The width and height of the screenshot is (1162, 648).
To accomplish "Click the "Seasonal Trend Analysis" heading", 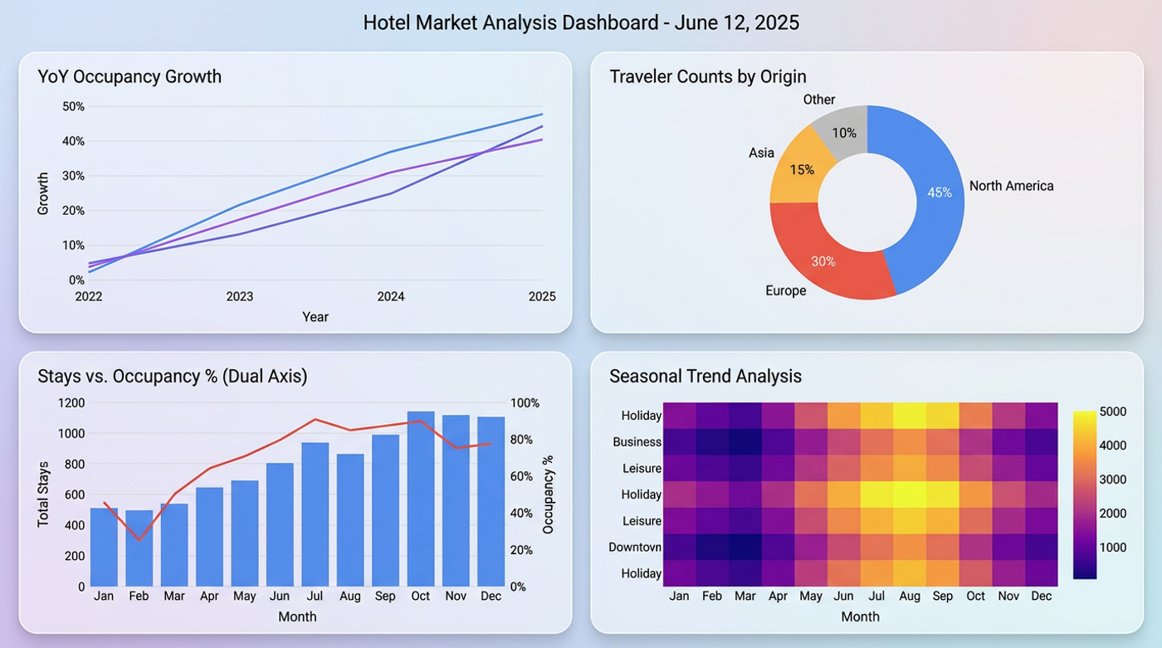I will (x=705, y=377).
